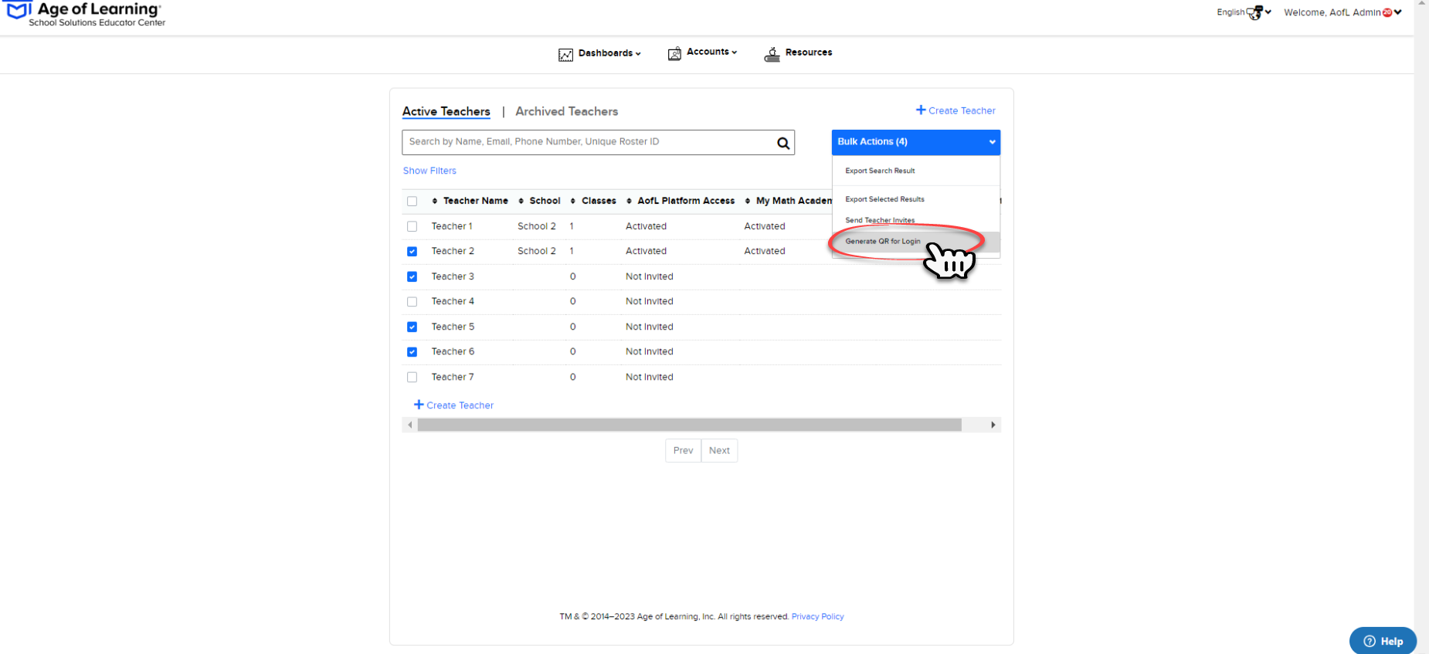Uncheck the Teacher 3 checkbox

pos(412,276)
